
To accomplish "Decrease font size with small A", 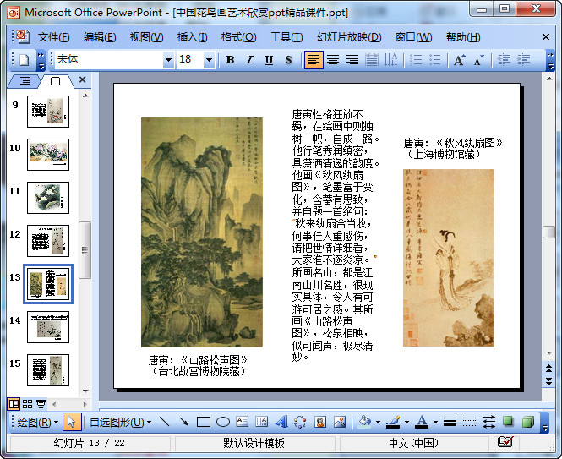I will point(479,60).
